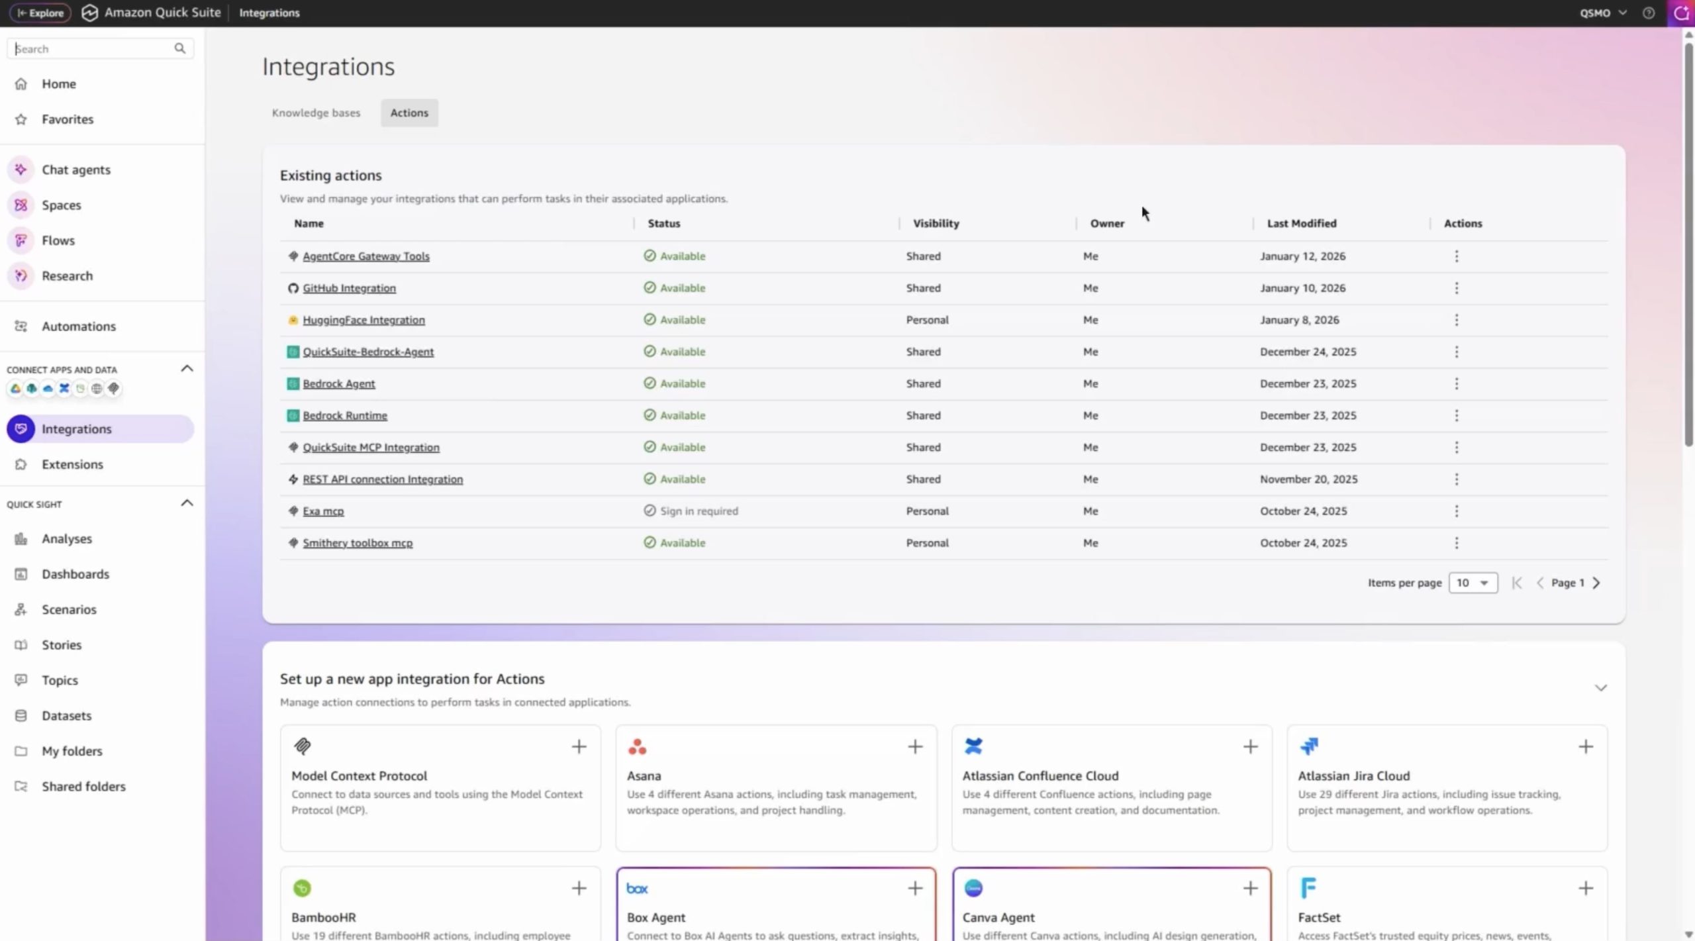
Task: Select Automations in the sidebar
Action: pos(79,326)
